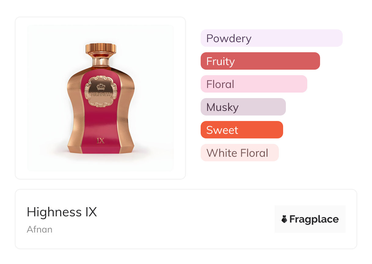Select the red Fruity accord bar
Viewport: 372px width, 264px height.
pyautogui.click(x=260, y=61)
